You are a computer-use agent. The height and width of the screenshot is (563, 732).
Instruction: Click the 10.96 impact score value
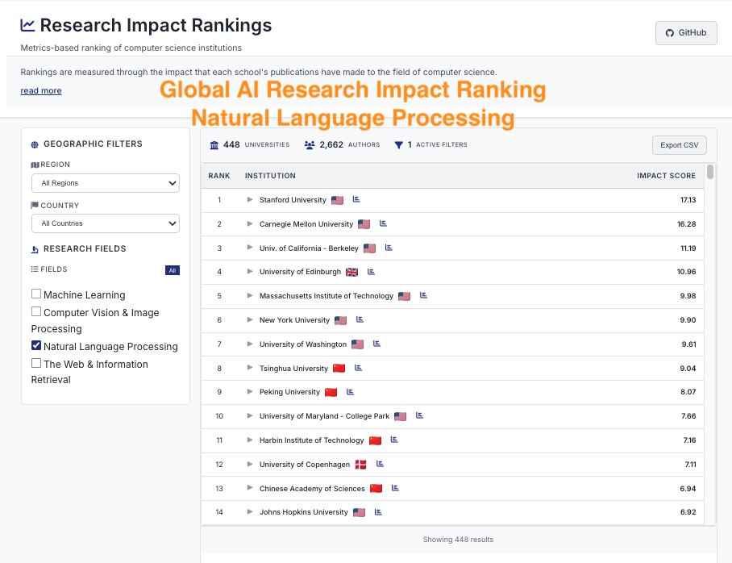686,272
